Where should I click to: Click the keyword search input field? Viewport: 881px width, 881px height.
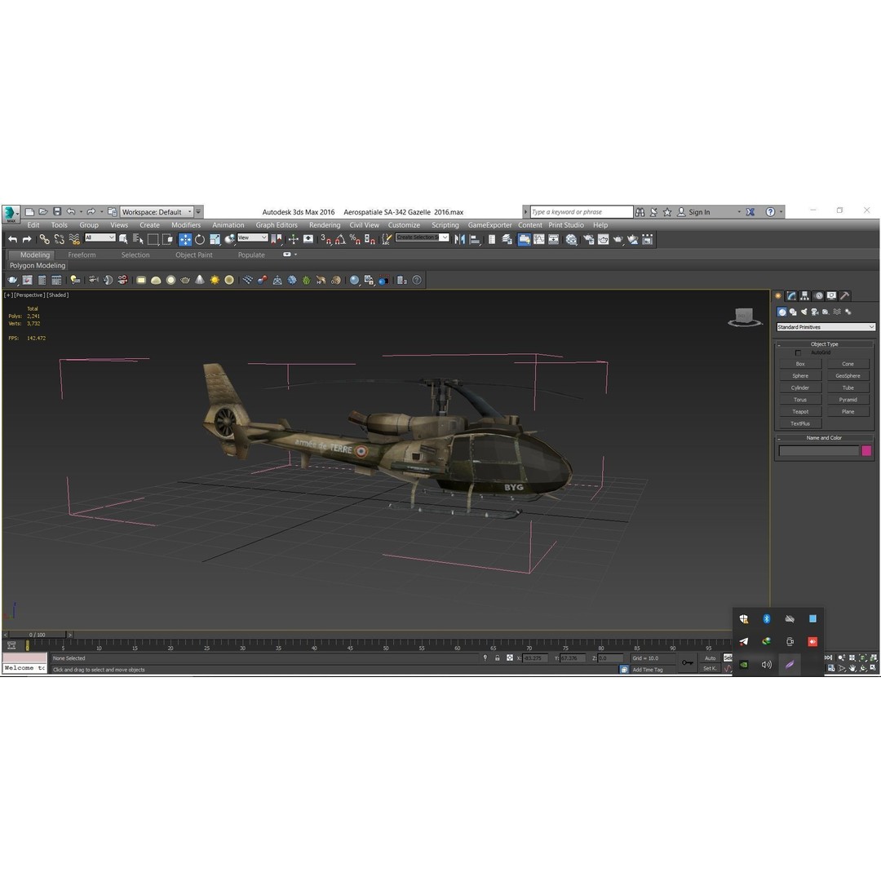[582, 212]
